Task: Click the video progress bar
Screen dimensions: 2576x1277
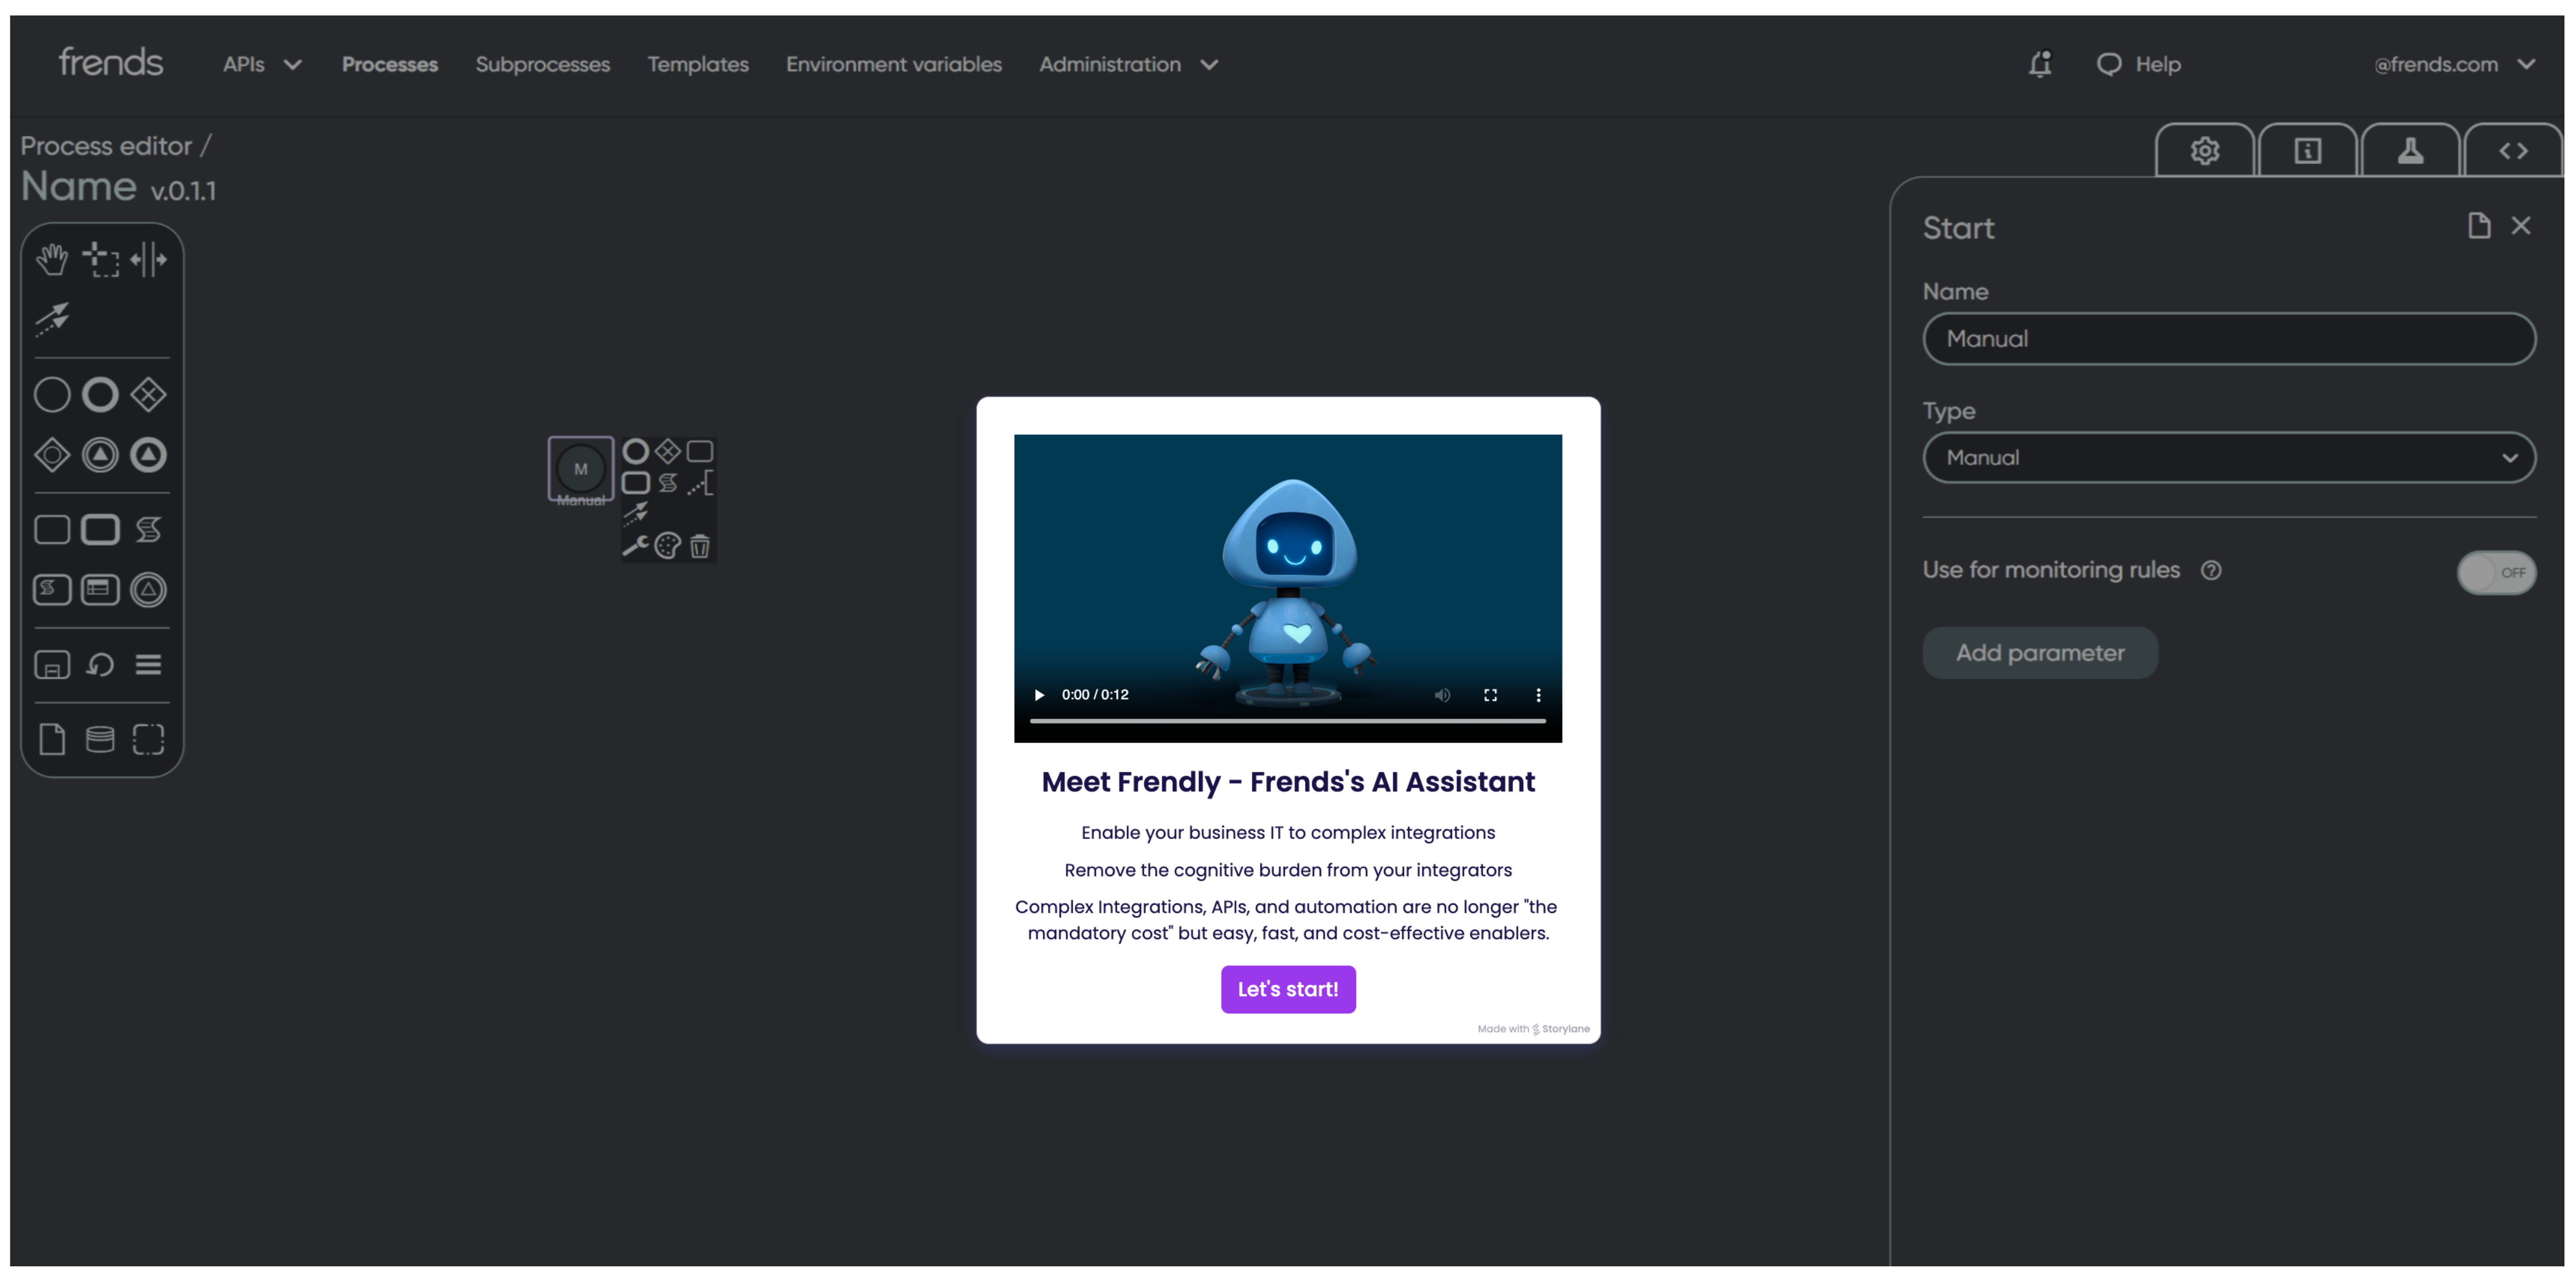Action: tap(1288, 721)
